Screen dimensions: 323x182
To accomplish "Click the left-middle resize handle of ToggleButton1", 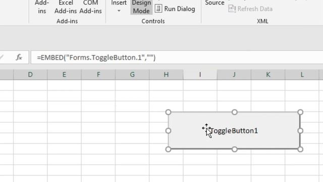I will pyautogui.click(x=168, y=131).
